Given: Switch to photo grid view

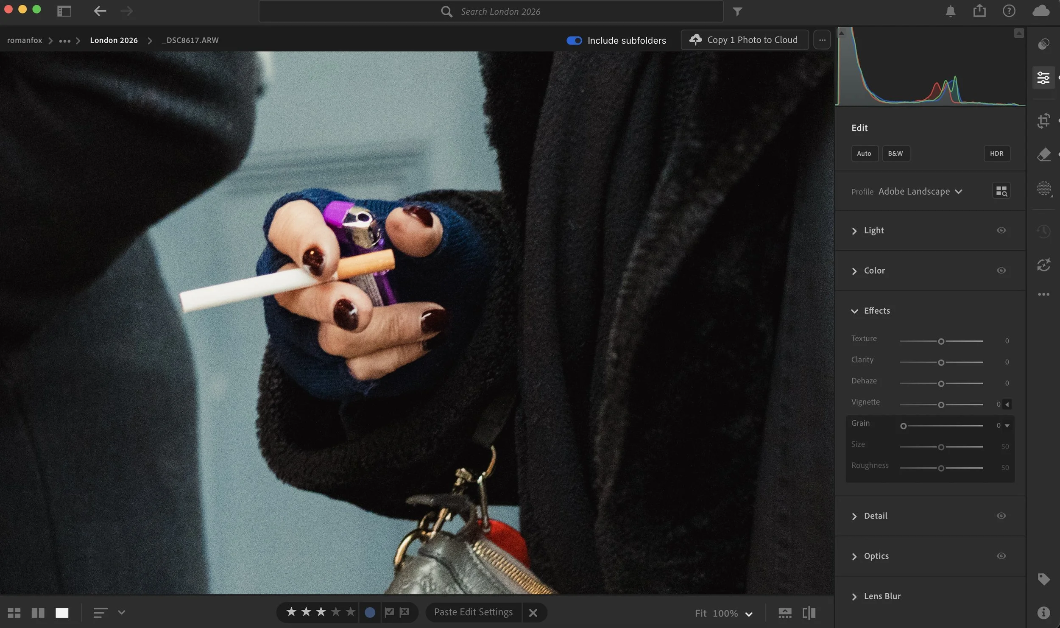Looking at the screenshot, I should coord(14,613).
